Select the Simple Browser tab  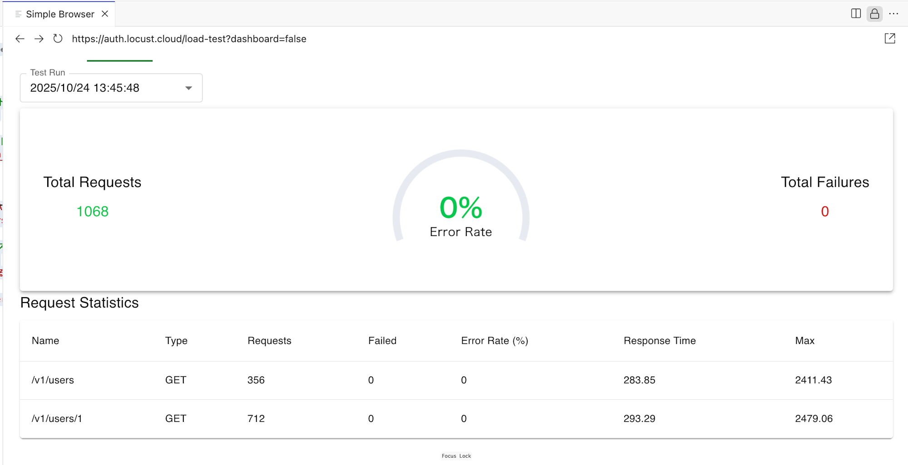[x=59, y=14]
